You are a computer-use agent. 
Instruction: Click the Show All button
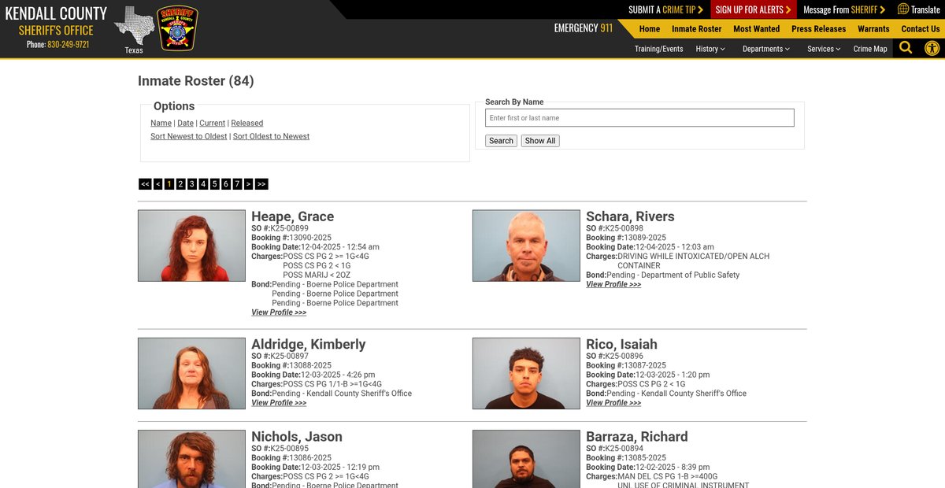click(540, 141)
